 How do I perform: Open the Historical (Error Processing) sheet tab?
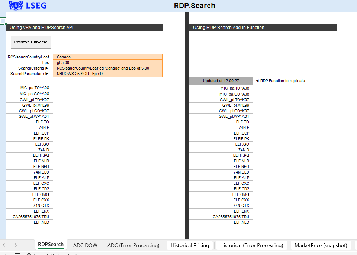(x=252, y=245)
